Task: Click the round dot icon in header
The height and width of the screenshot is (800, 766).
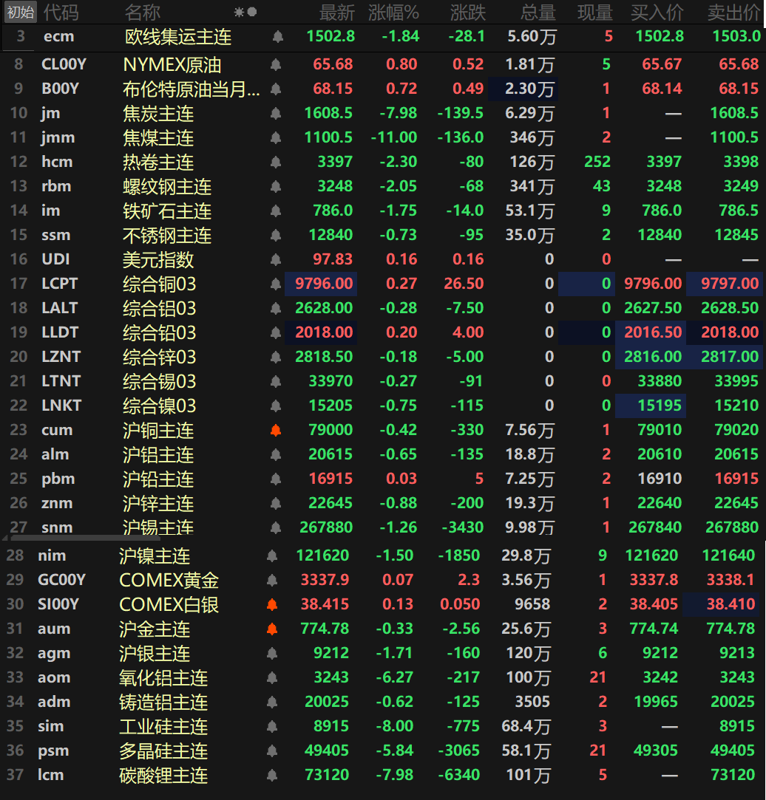Action: tap(252, 13)
